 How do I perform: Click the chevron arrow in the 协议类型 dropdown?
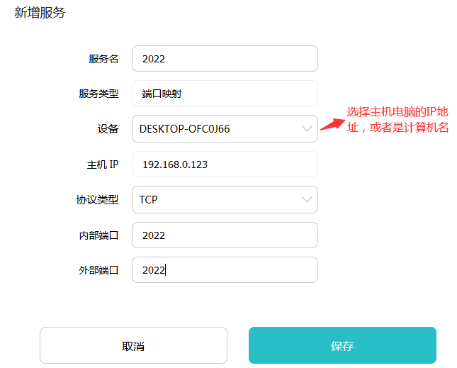[307, 199]
